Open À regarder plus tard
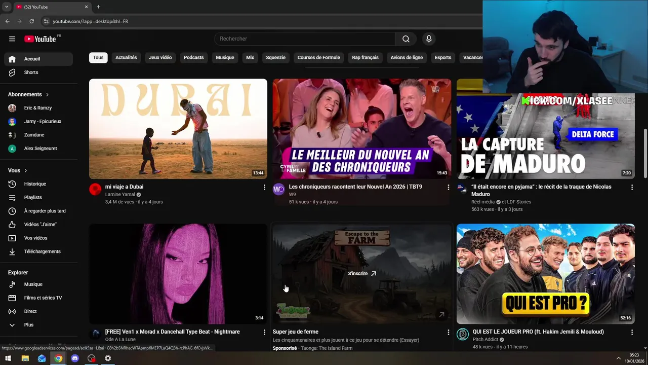Viewport: 648px width, 365px height. 38,211
